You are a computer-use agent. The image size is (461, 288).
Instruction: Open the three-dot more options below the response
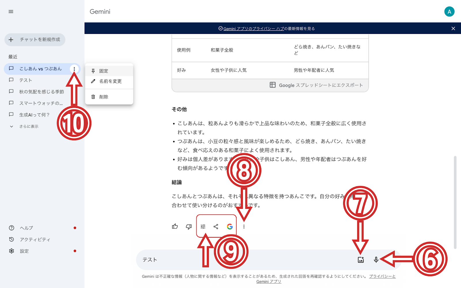(244, 227)
